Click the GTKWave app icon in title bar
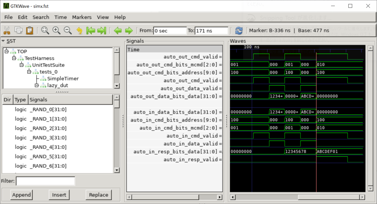This screenshot has height=204, width=377. point(6,6)
